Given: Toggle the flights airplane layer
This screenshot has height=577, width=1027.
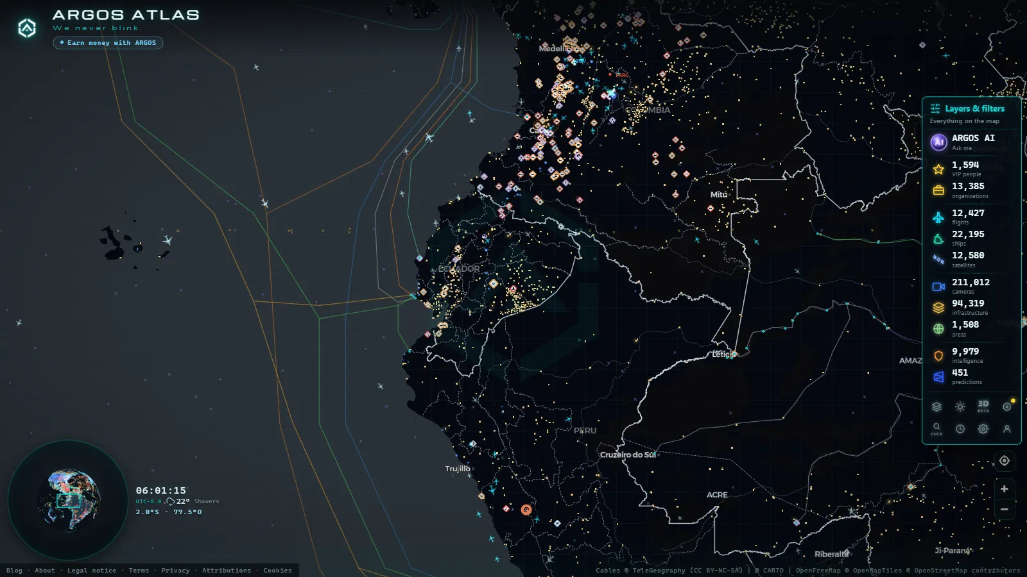Looking at the screenshot, I should coord(971,217).
